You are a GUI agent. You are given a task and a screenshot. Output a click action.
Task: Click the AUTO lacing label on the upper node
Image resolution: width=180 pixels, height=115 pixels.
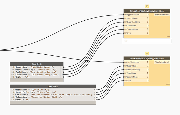168,37
